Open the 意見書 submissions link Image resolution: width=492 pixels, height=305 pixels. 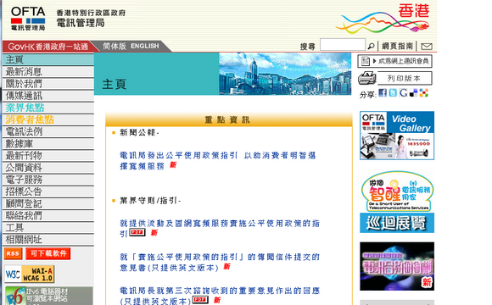point(220,262)
